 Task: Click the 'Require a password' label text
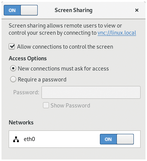click(x=42, y=80)
